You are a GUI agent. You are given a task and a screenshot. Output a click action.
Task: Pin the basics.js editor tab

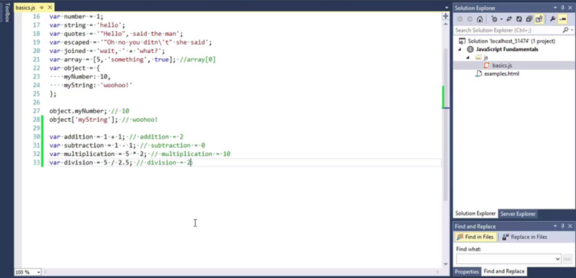pyautogui.click(x=41, y=7)
